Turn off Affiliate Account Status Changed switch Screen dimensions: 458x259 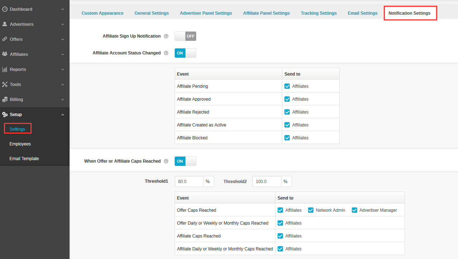(185, 53)
